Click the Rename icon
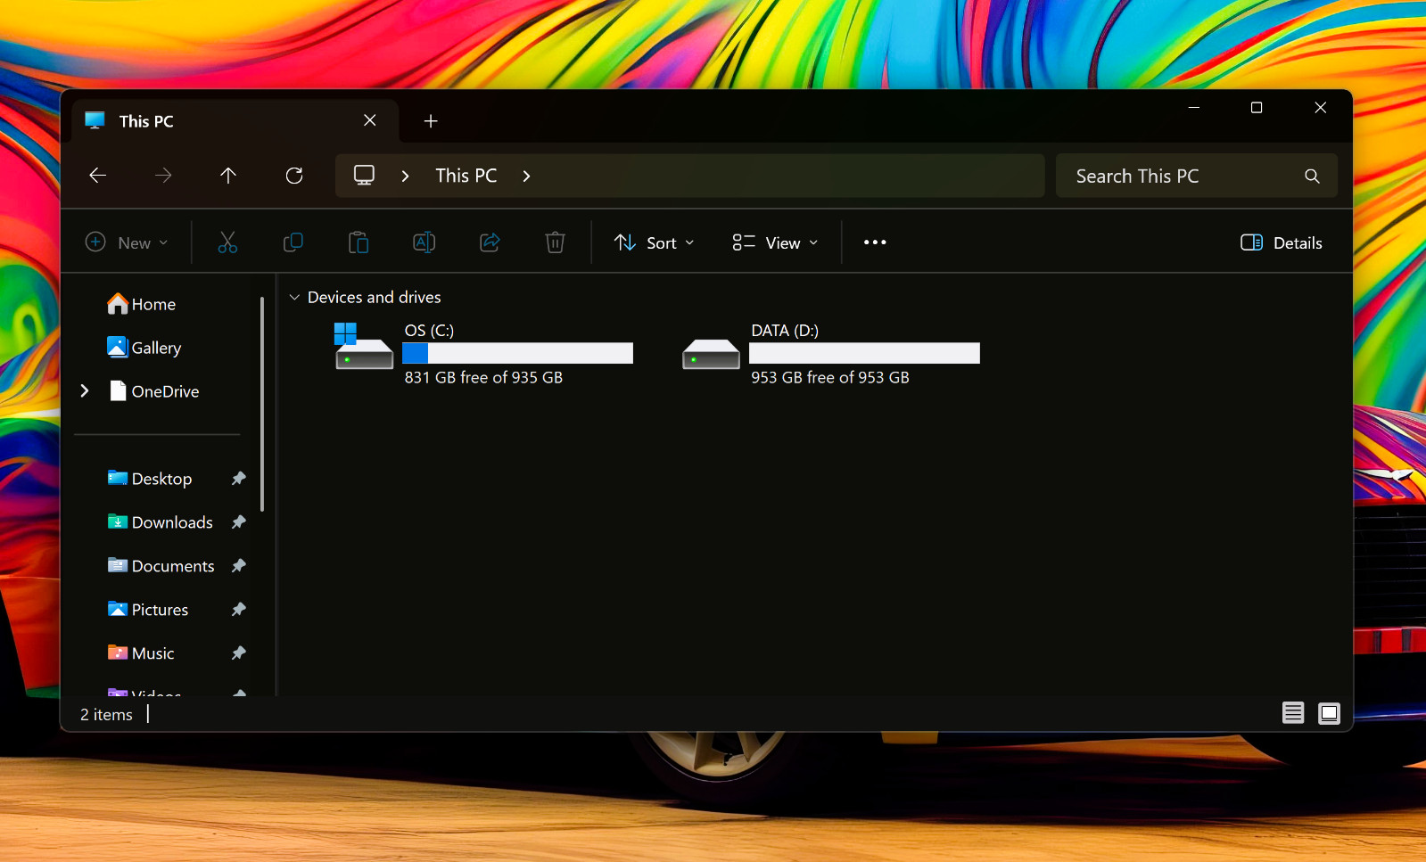1426x862 pixels. (x=424, y=242)
